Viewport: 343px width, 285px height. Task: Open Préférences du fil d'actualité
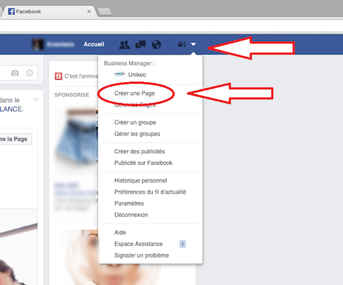(x=150, y=192)
